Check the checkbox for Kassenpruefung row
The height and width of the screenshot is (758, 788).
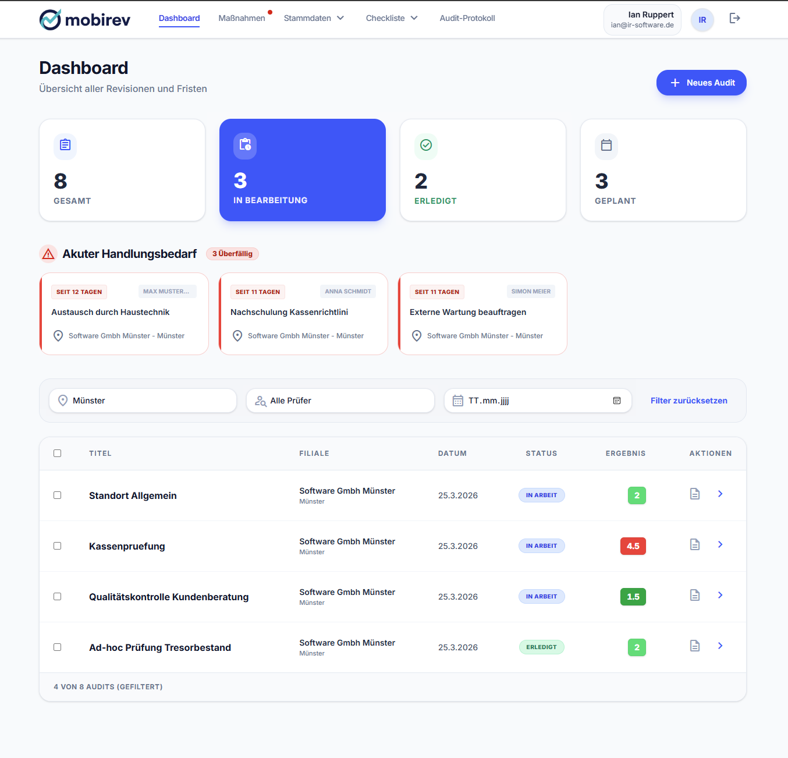pyautogui.click(x=57, y=546)
